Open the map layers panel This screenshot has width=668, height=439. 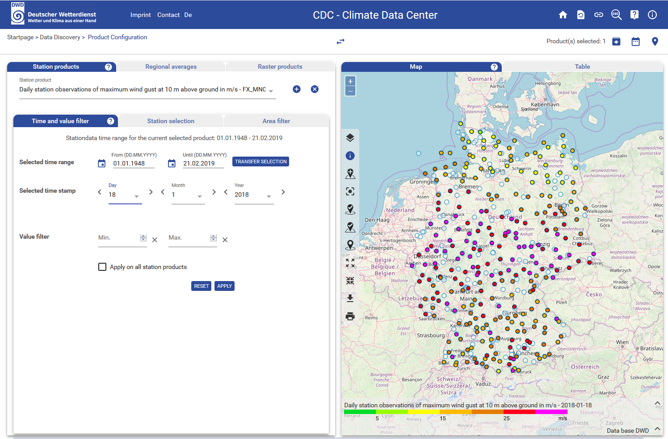point(350,138)
